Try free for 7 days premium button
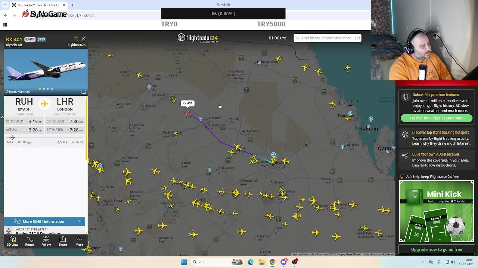 point(437,118)
